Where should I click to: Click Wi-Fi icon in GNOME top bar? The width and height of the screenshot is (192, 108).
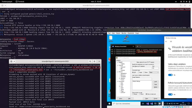(x=184, y=2)
